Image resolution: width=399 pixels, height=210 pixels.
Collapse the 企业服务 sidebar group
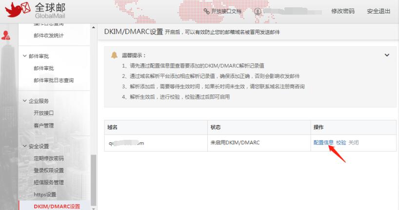25,101
